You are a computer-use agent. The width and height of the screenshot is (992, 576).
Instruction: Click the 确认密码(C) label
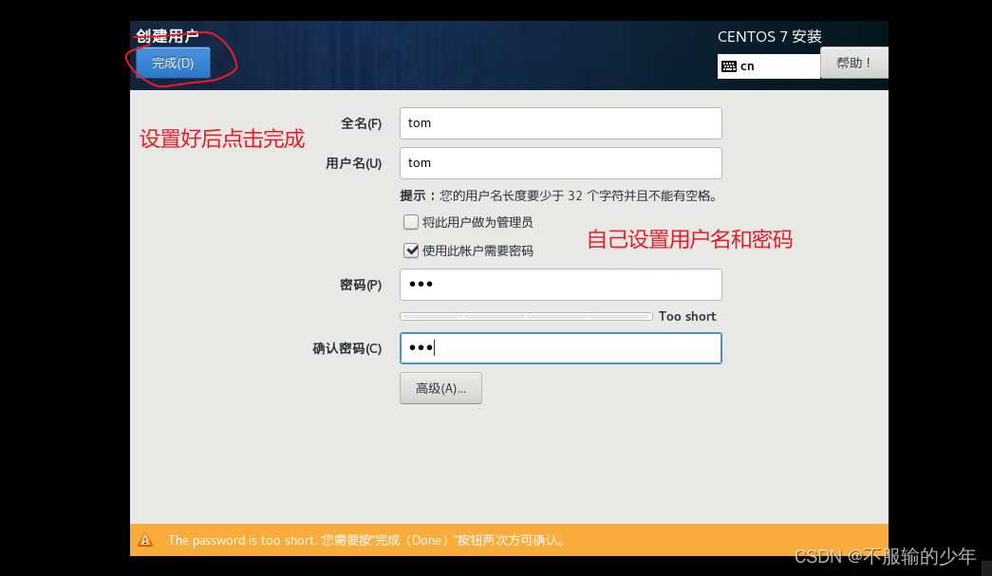coord(347,348)
